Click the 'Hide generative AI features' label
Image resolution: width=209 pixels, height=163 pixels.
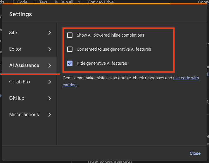click(x=102, y=63)
